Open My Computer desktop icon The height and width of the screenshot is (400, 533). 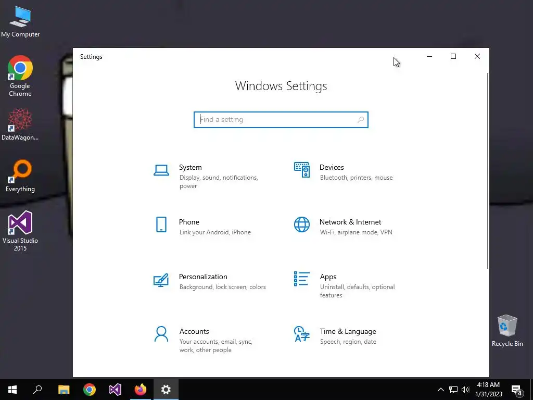point(20,22)
